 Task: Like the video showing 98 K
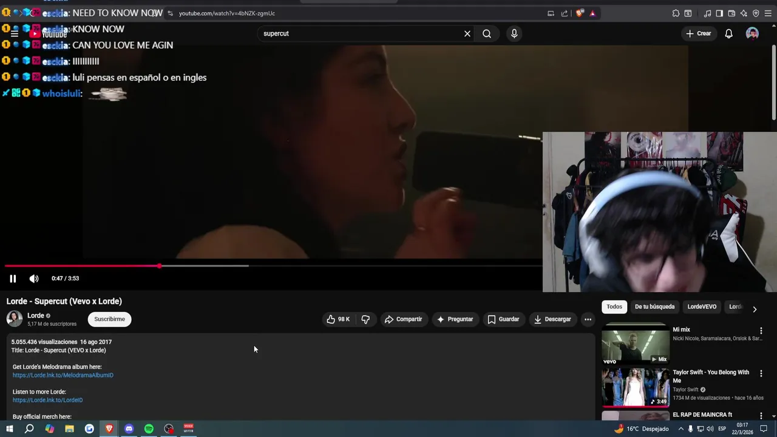339,319
